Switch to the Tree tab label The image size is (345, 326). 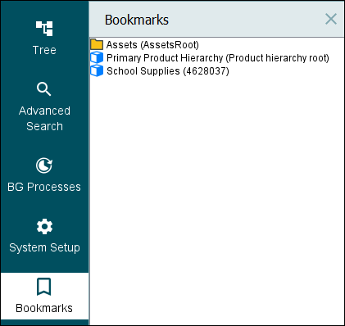click(44, 50)
